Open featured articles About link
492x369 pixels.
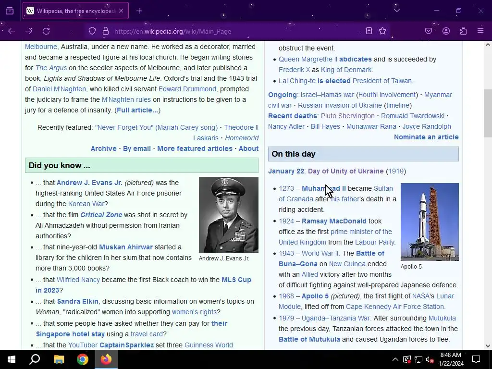(248, 148)
